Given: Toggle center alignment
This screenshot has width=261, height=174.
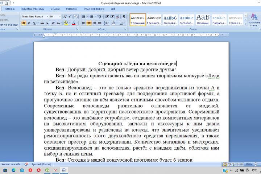Looking at the screenshot, I should (x=89, y=23).
